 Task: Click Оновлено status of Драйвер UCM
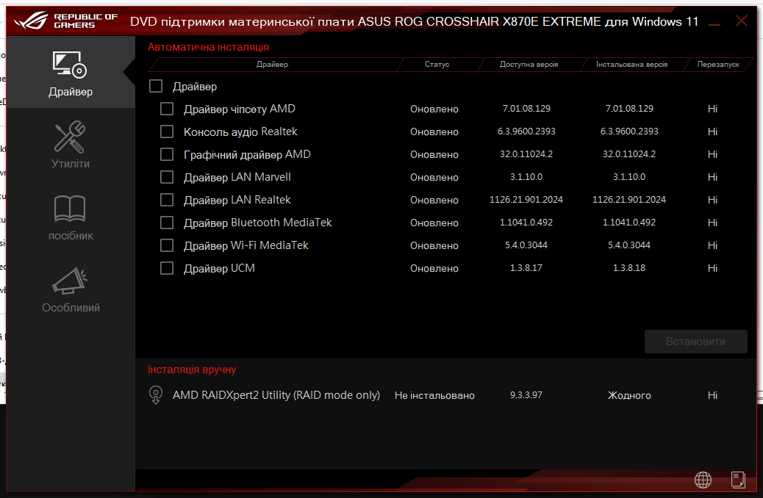(x=434, y=268)
